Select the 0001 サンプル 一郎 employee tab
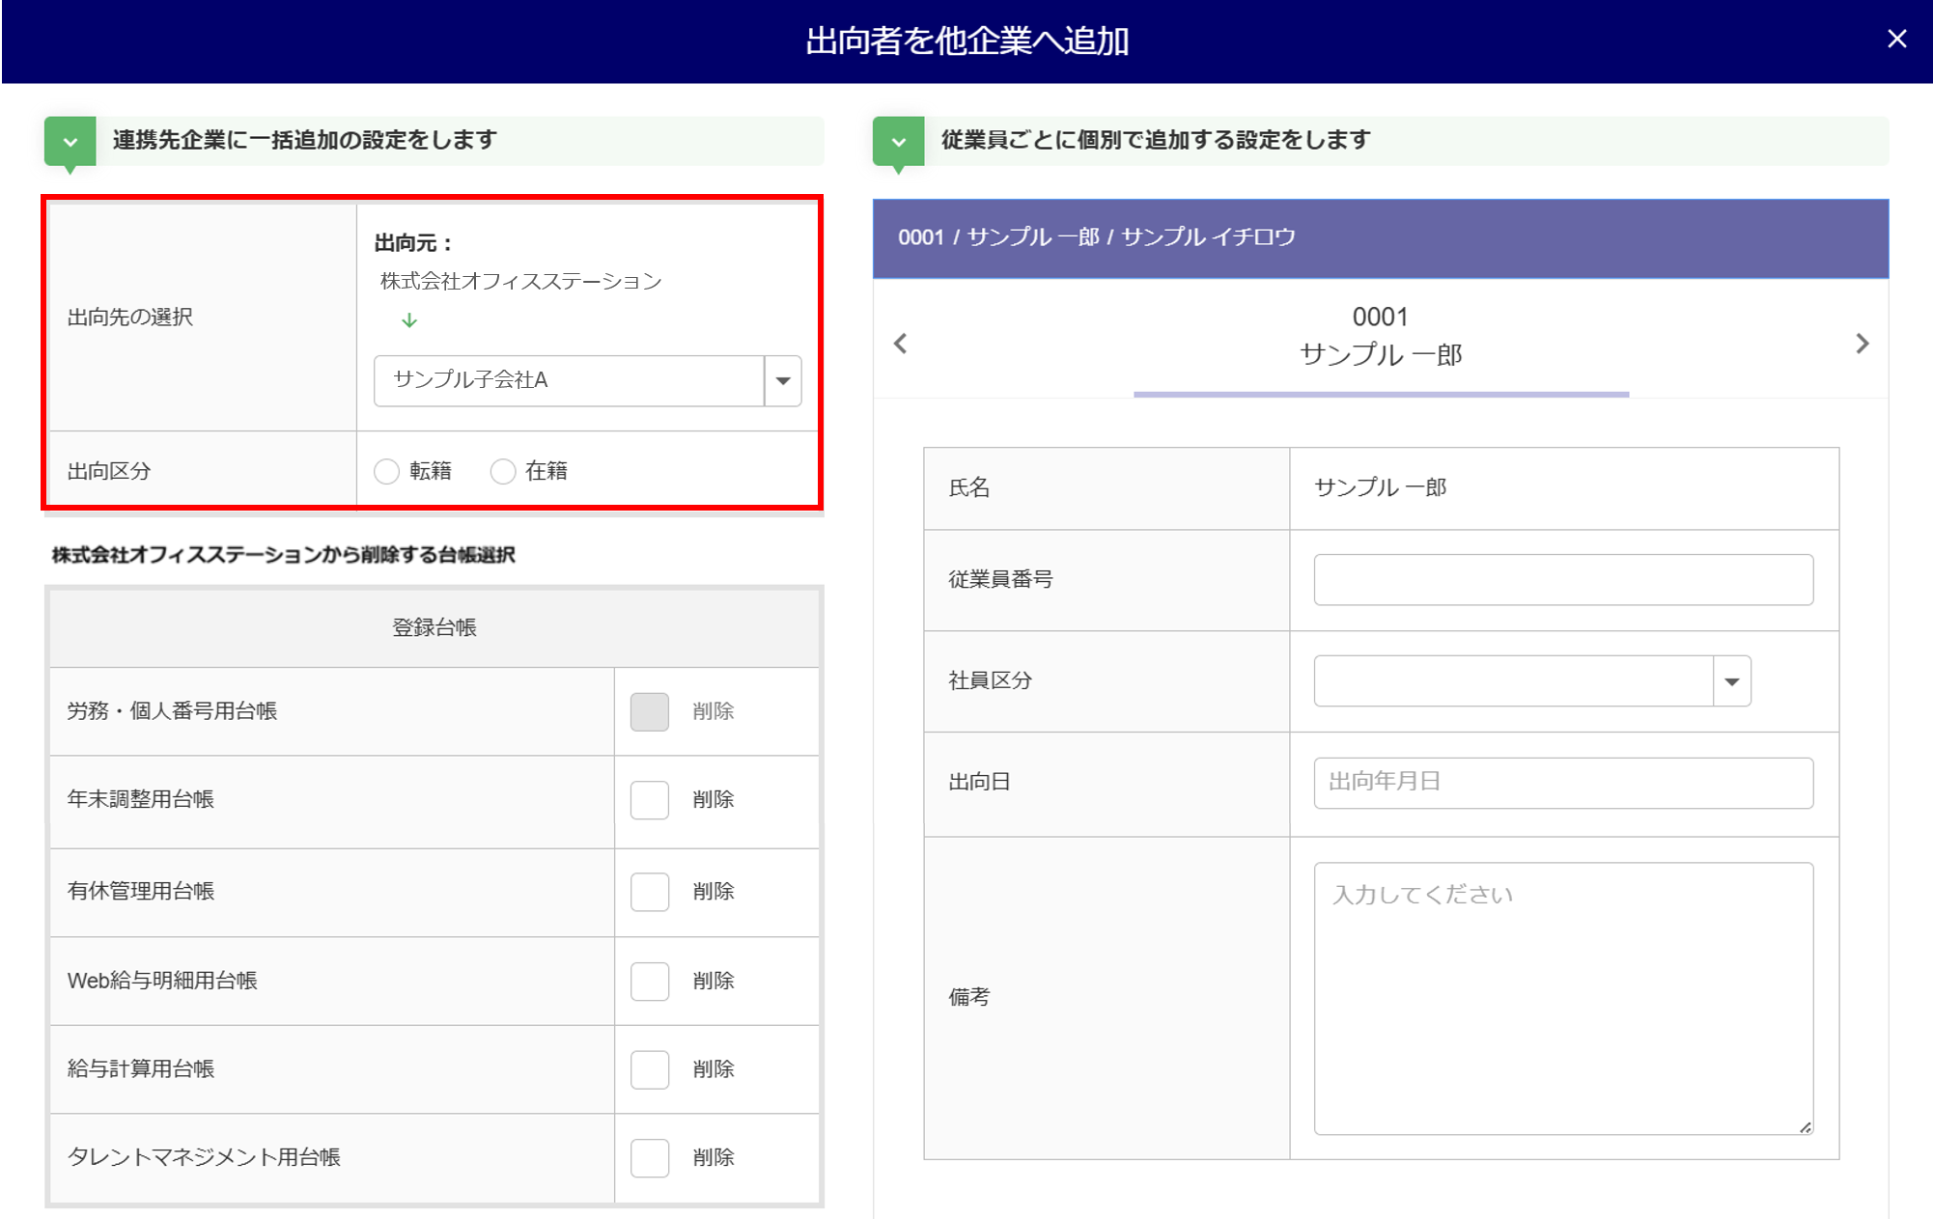Viewport: 1933px width, 1219px height. (1380, 338)
